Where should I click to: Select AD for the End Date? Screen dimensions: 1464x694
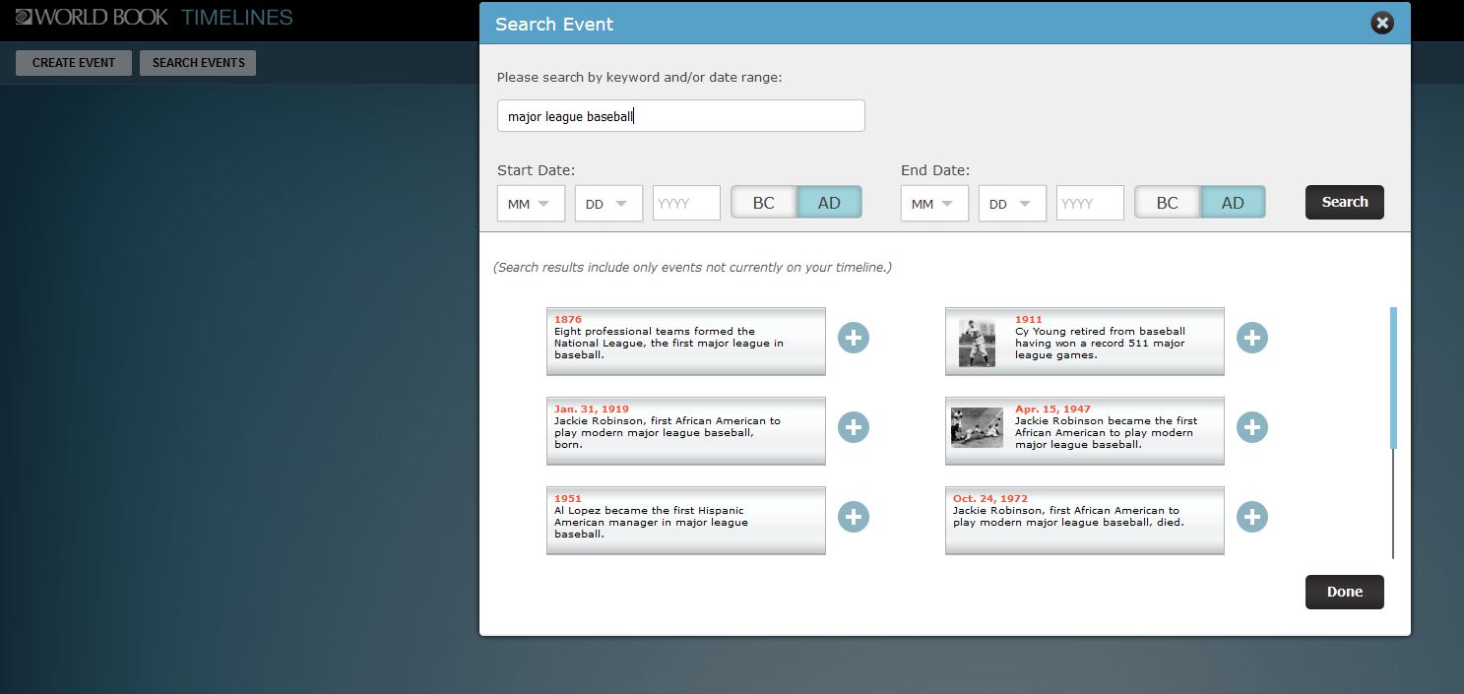click(x=1233, y=203)
